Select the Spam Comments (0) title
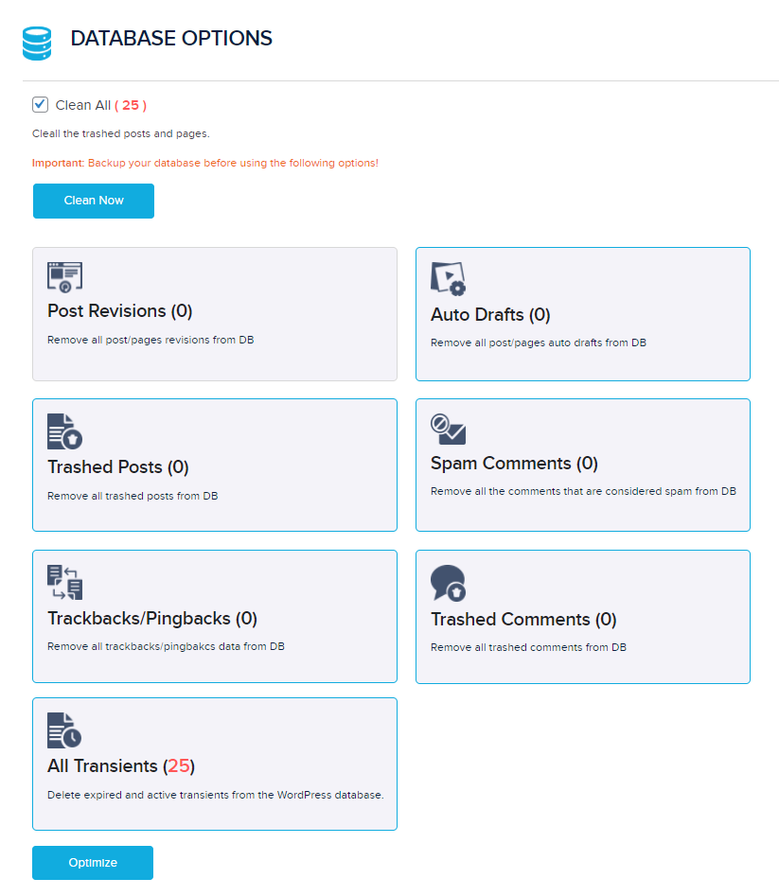Image resolution: width=779 pixels, height=896 pixels. [514, 464]
